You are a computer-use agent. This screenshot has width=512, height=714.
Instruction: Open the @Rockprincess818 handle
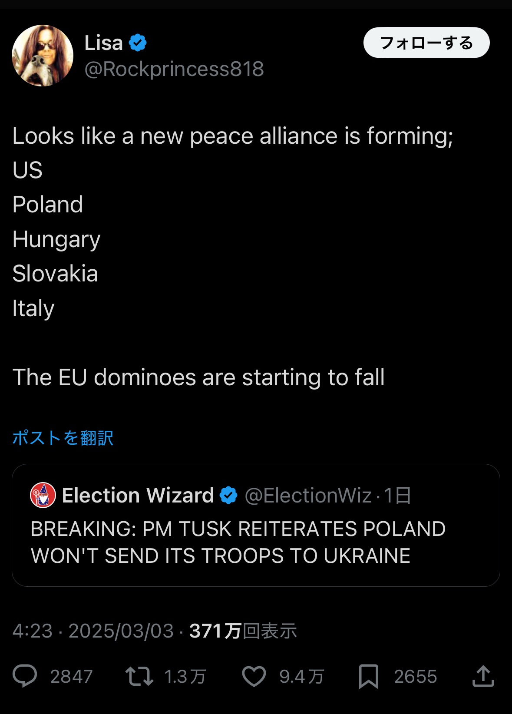pos(174,69)
